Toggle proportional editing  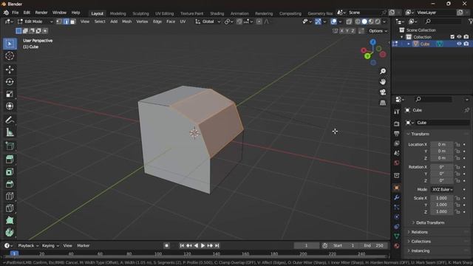coord(259,21)
